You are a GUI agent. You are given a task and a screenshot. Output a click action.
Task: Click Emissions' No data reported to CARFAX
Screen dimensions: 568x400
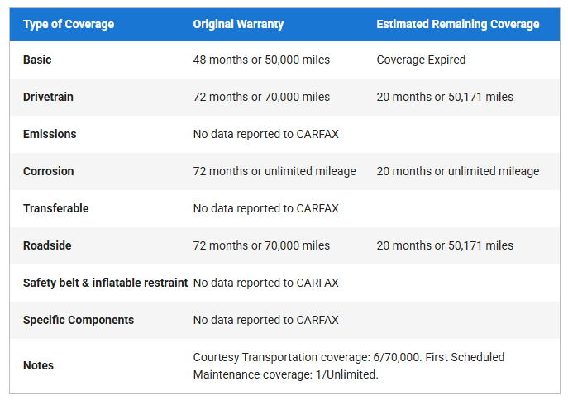pyautogui.click(x=265, y=134)
